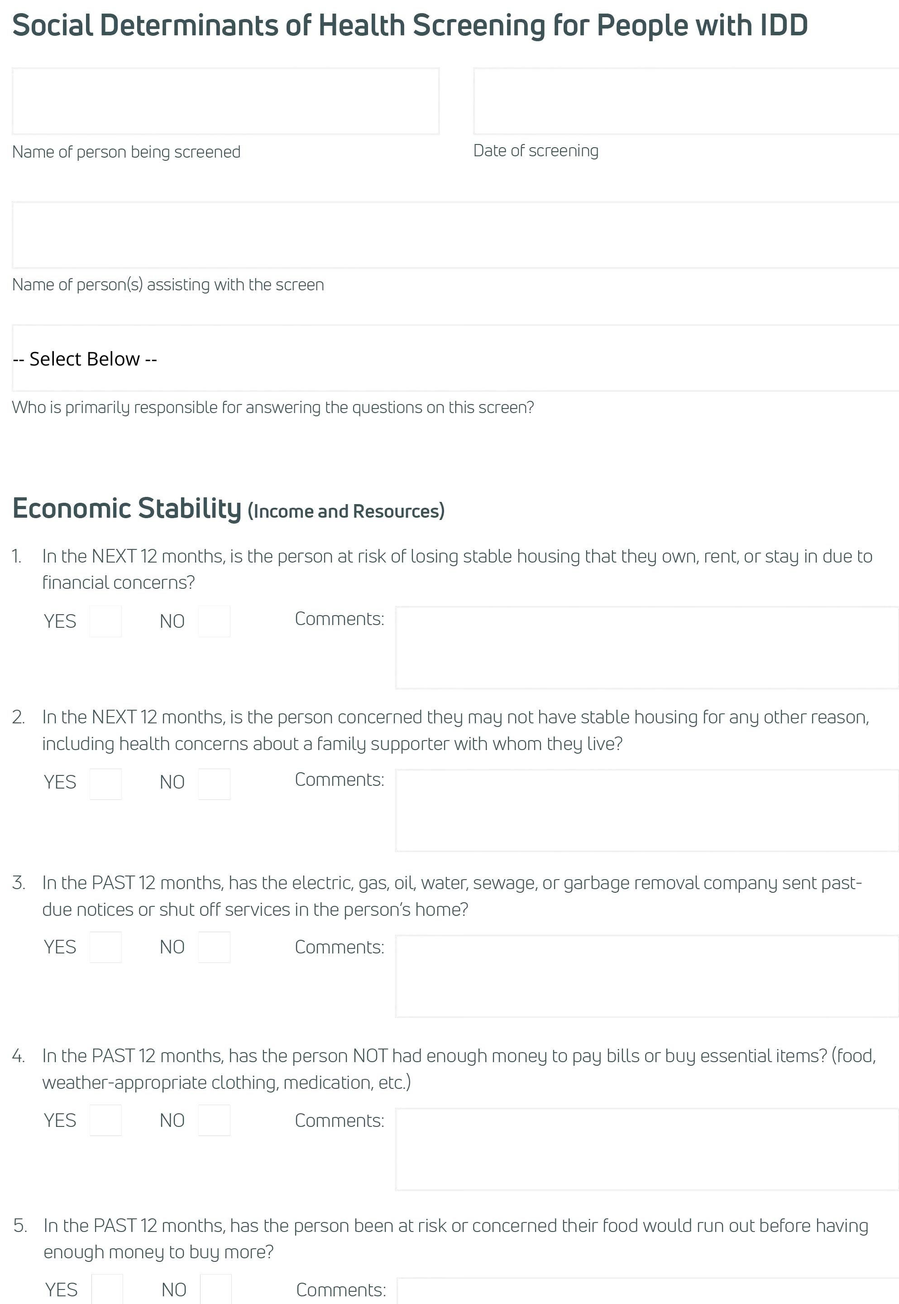Mark YES for question 4 paying bills
This screenshot has width=899, height=1304.
point(105,1120)
